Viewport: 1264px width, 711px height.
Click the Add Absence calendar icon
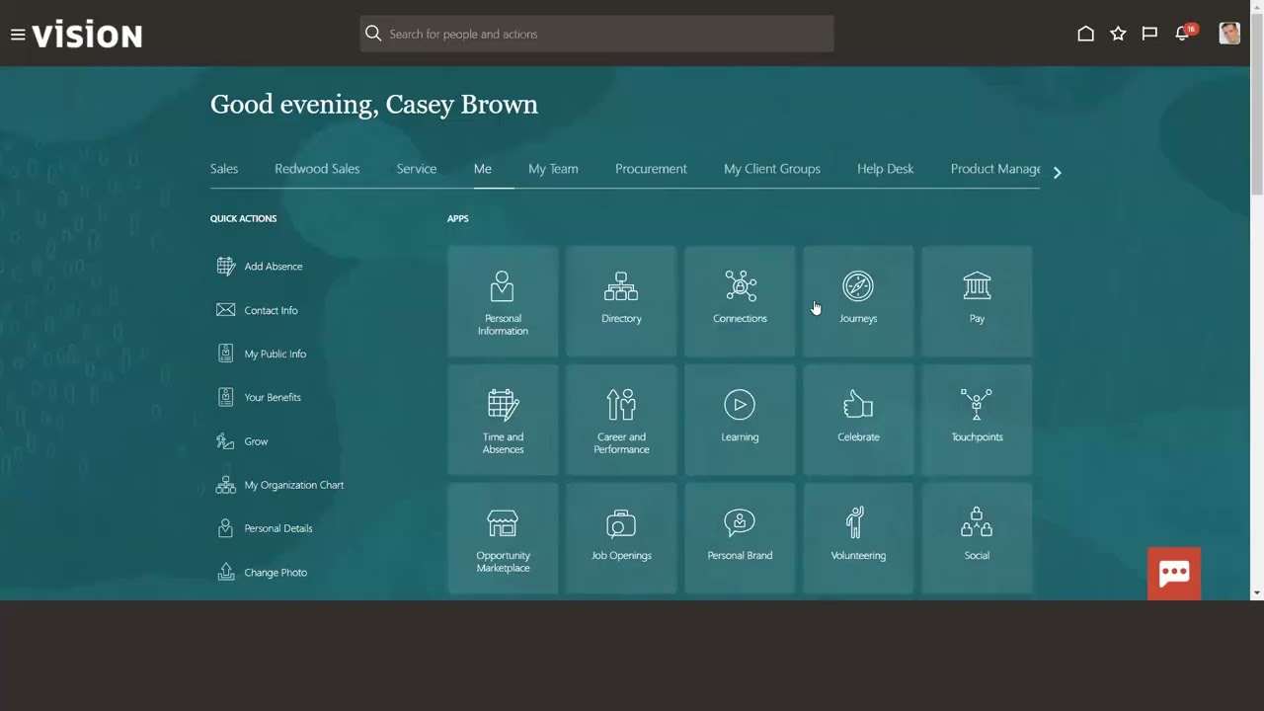225,266
